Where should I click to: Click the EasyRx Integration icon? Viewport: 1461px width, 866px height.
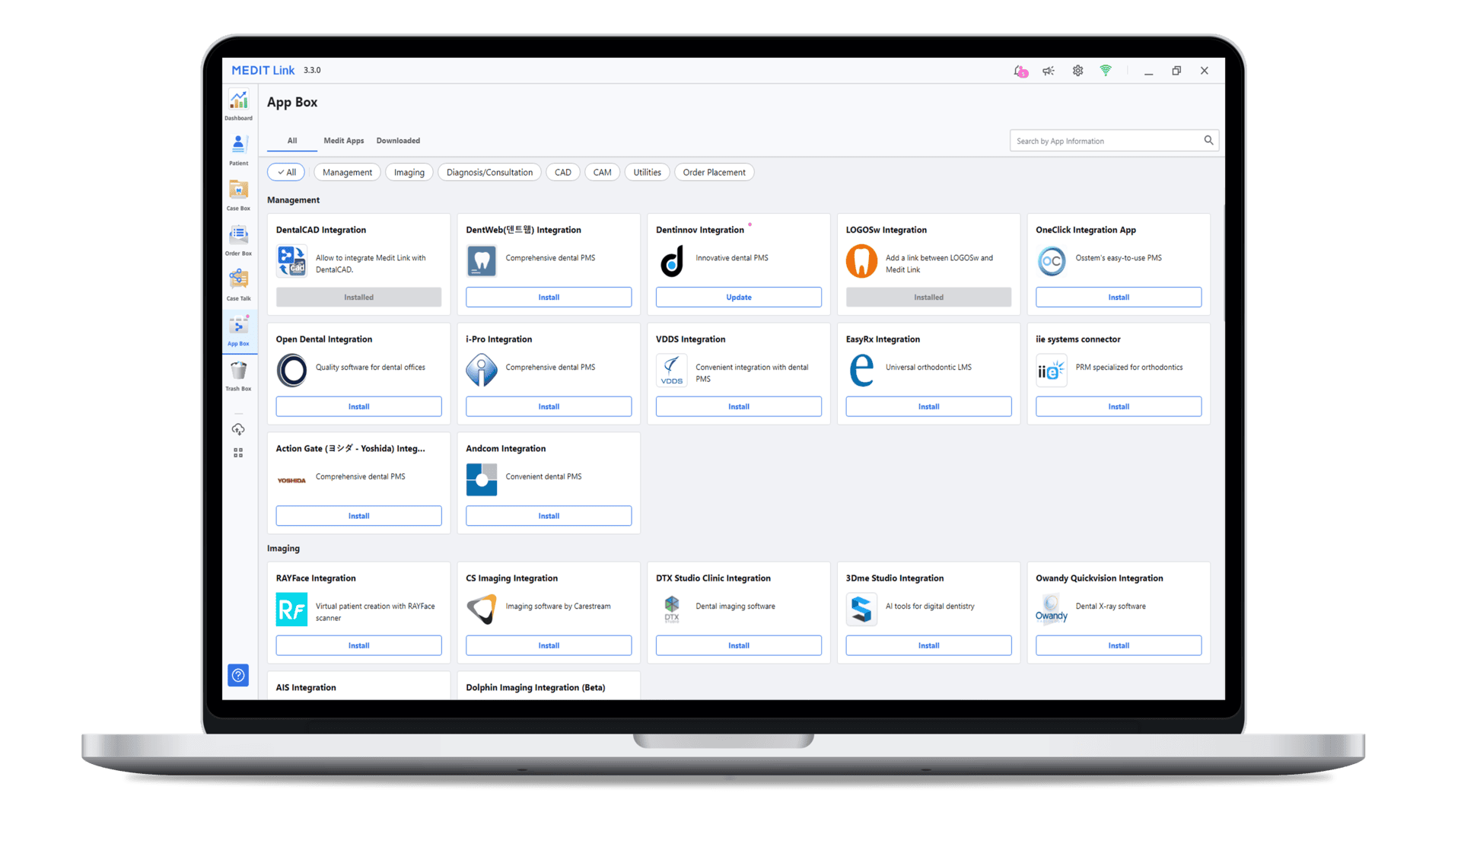click(x=861, y=371)
